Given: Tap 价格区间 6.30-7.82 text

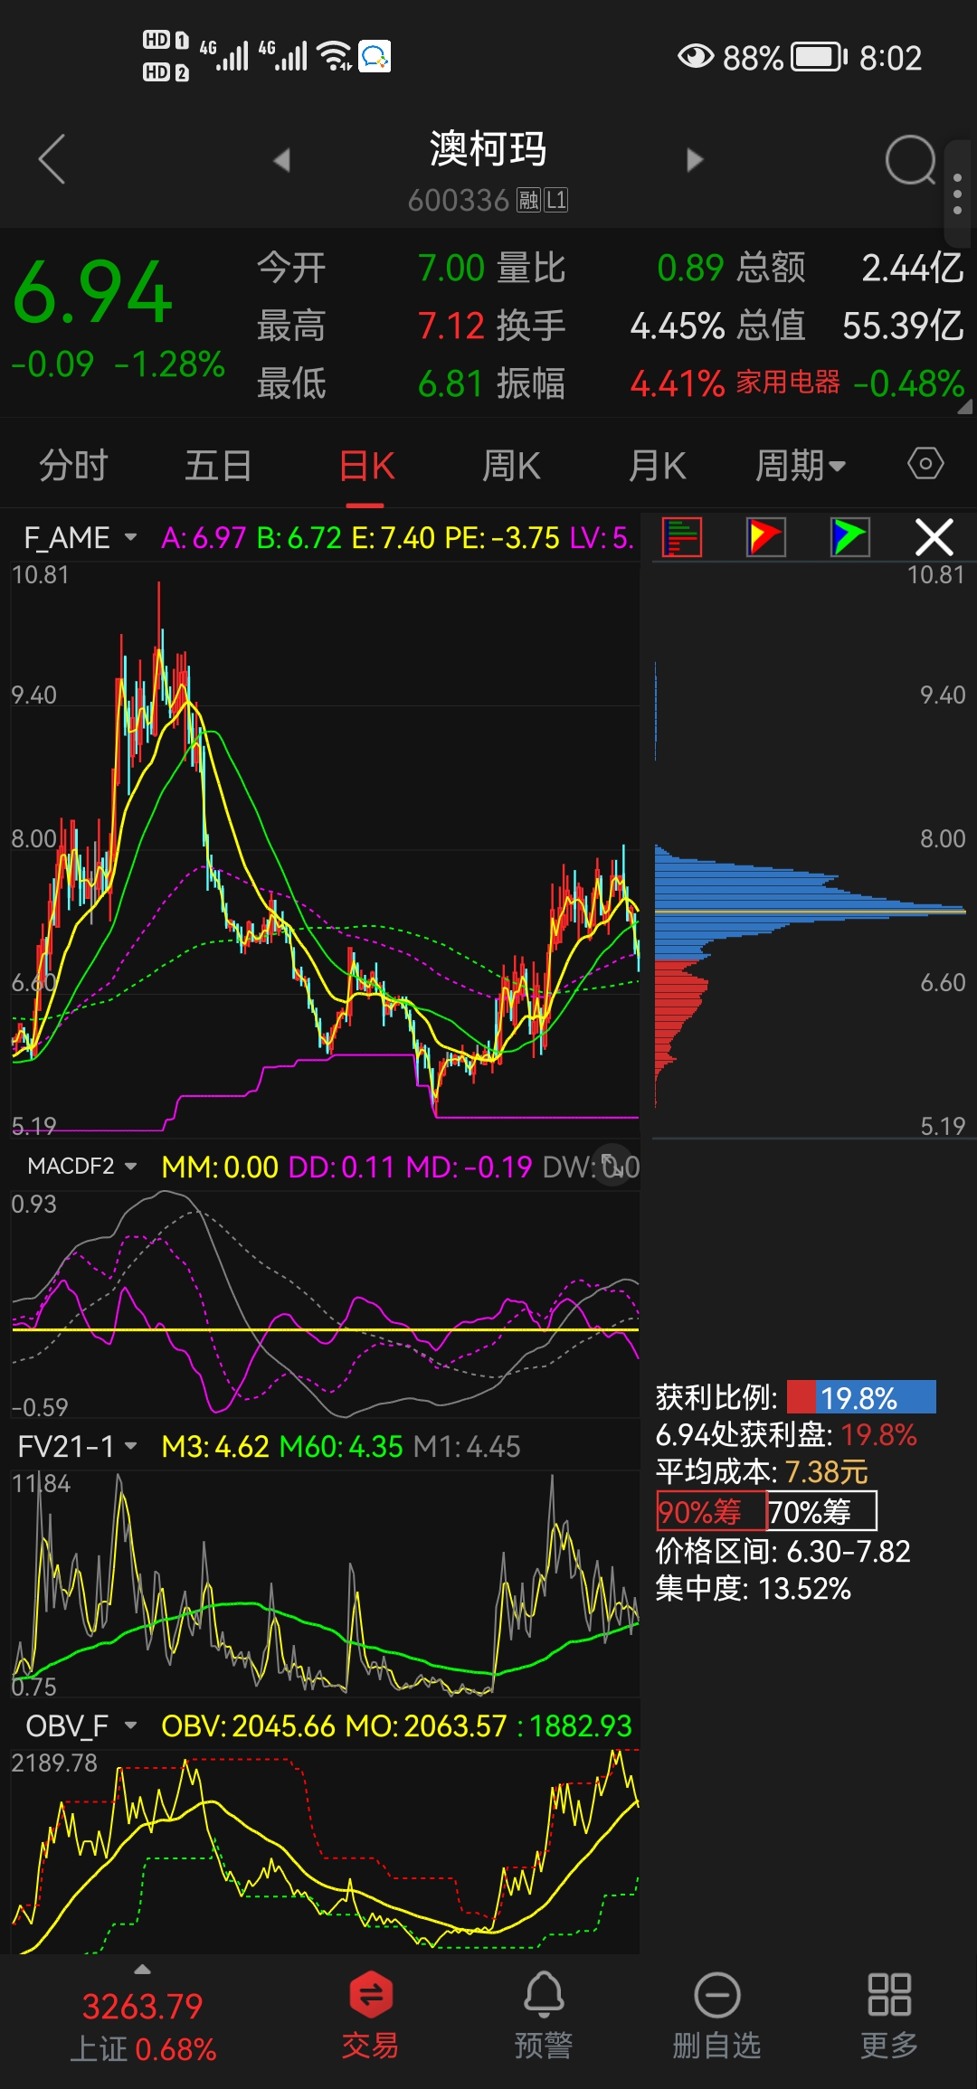Looking at the screenshot, I should (x=783, y=1551).
